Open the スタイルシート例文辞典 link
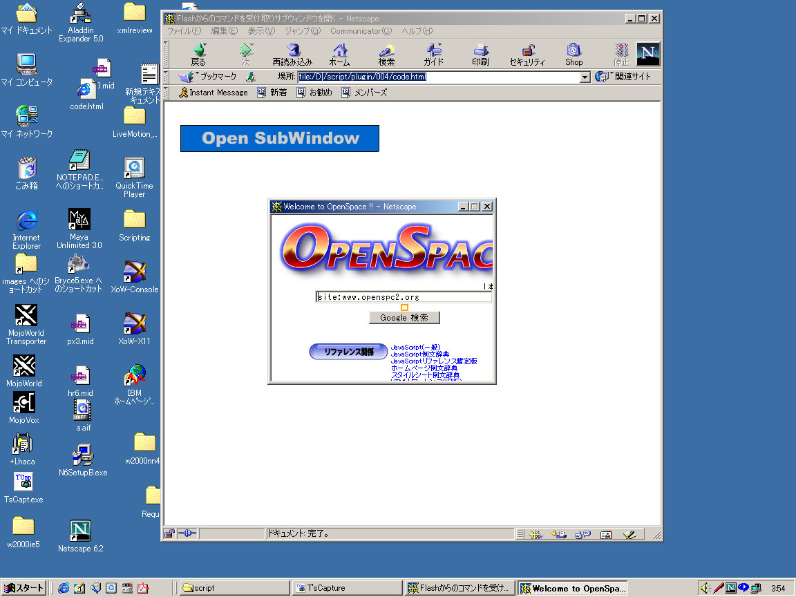The image size is (796, 597). pos(425,375)
